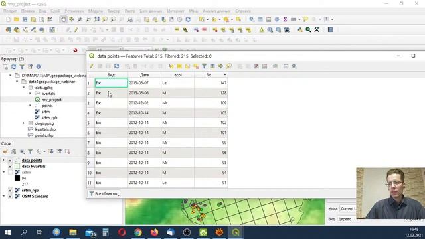Reload the attribute table
The image size is (425, 239).
pyautogui.click(x=117, y=66)
